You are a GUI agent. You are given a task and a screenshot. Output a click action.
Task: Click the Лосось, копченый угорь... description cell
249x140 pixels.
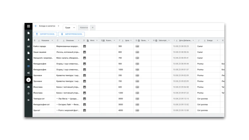pyautogui.click(x=68, y=52)
